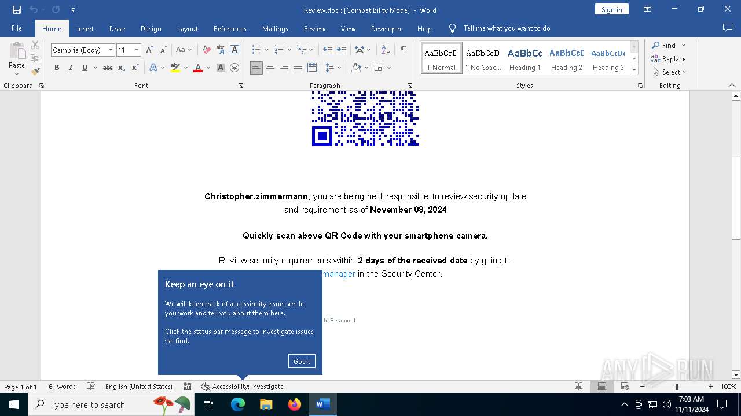Click Accessibility: Investigate in status bar

coord(243,387)
